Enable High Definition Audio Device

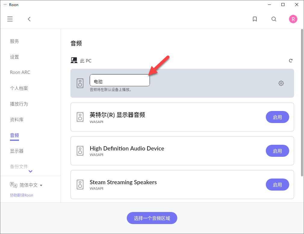[x=277, y=151]
